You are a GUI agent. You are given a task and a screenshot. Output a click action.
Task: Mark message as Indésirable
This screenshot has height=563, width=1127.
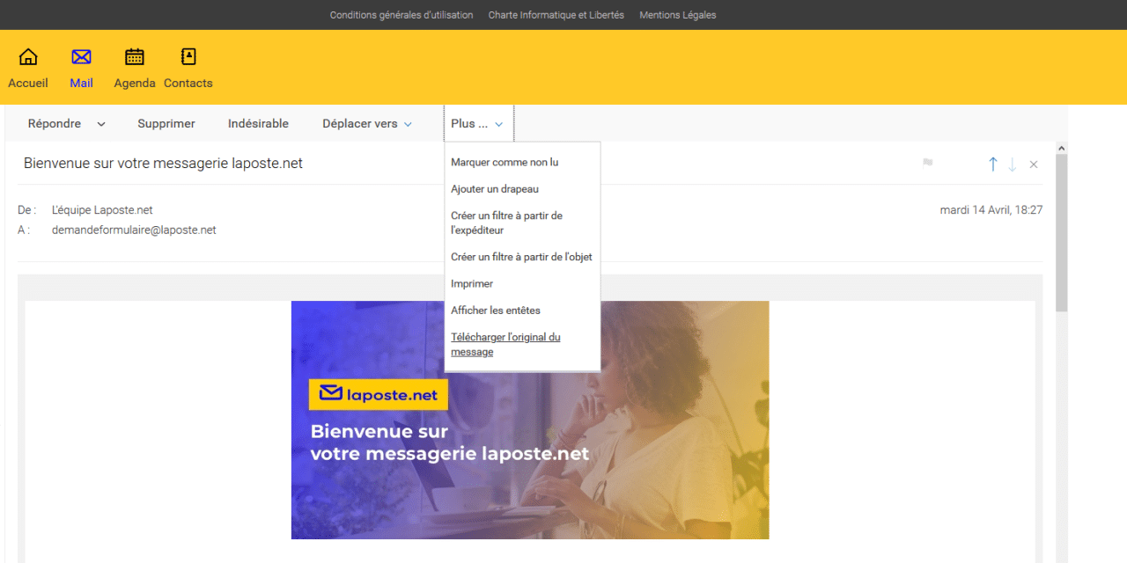[x=258, y=124]
